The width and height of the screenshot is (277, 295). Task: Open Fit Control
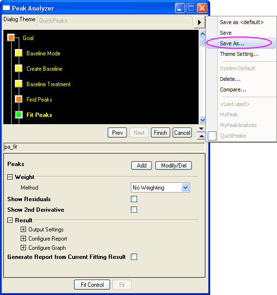click(92, 284)
